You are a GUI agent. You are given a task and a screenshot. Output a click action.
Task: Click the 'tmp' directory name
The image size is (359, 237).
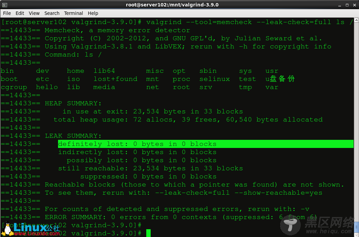click(245, 87)
